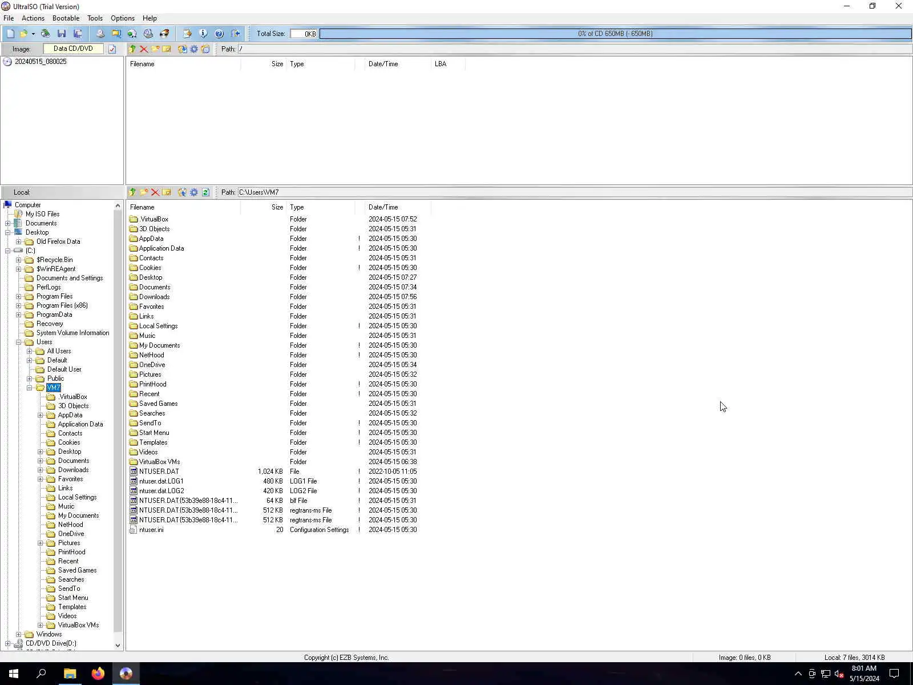The width and height of the screenshot is (913, 685).
Task: Open the Windows Start menu
Action: (14, 674)
